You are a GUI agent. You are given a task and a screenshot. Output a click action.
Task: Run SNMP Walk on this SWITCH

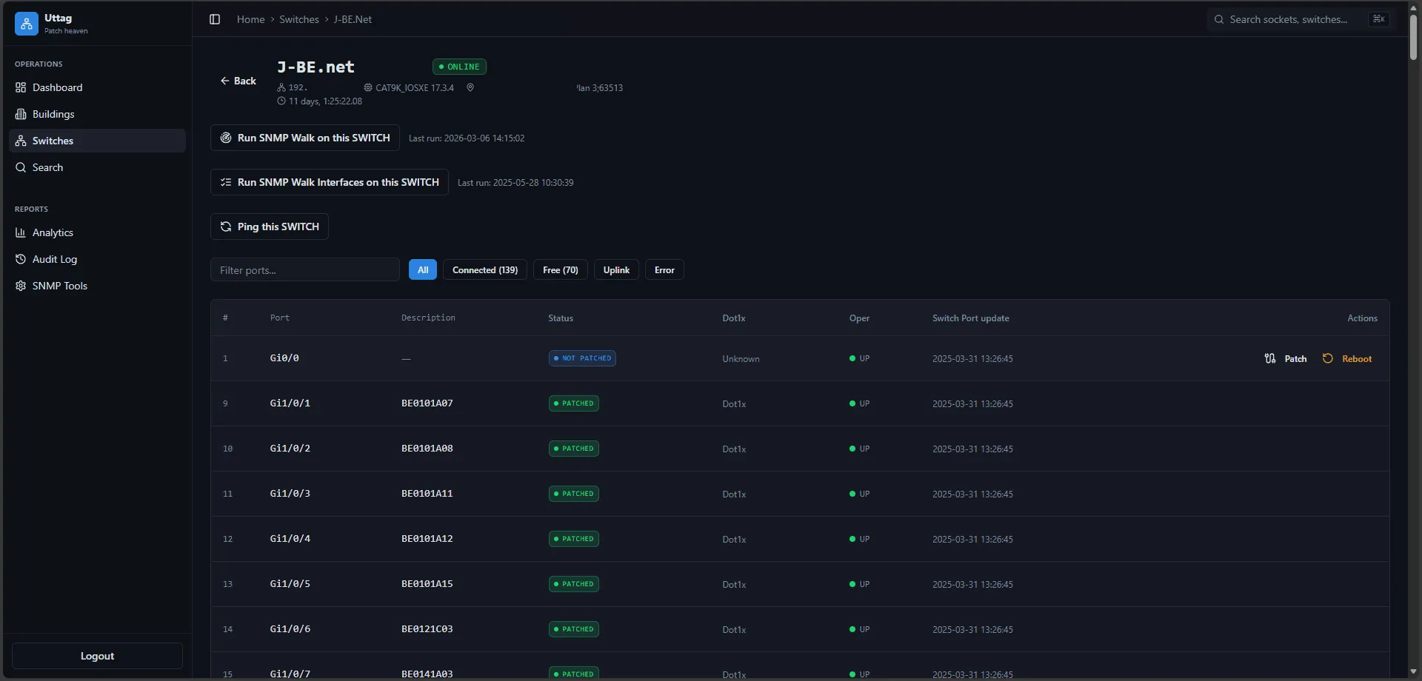pyautogui.click(x=305, y=138)
